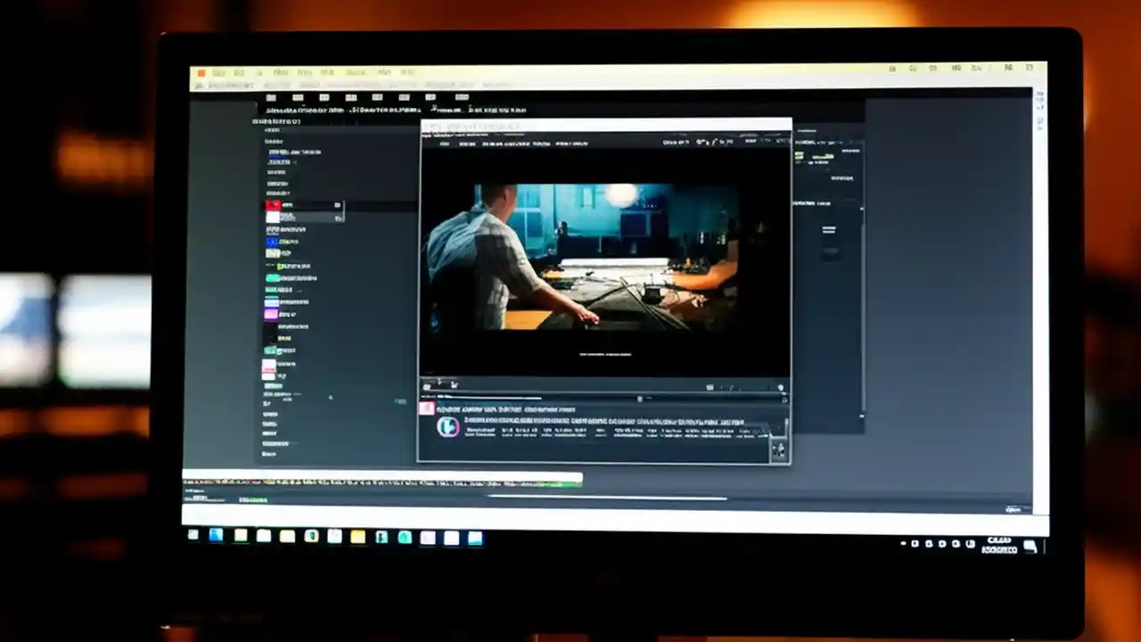
Task: Toggle visibility for the teal-labeled clip in the bin
Action: click(x=272, y=278)
